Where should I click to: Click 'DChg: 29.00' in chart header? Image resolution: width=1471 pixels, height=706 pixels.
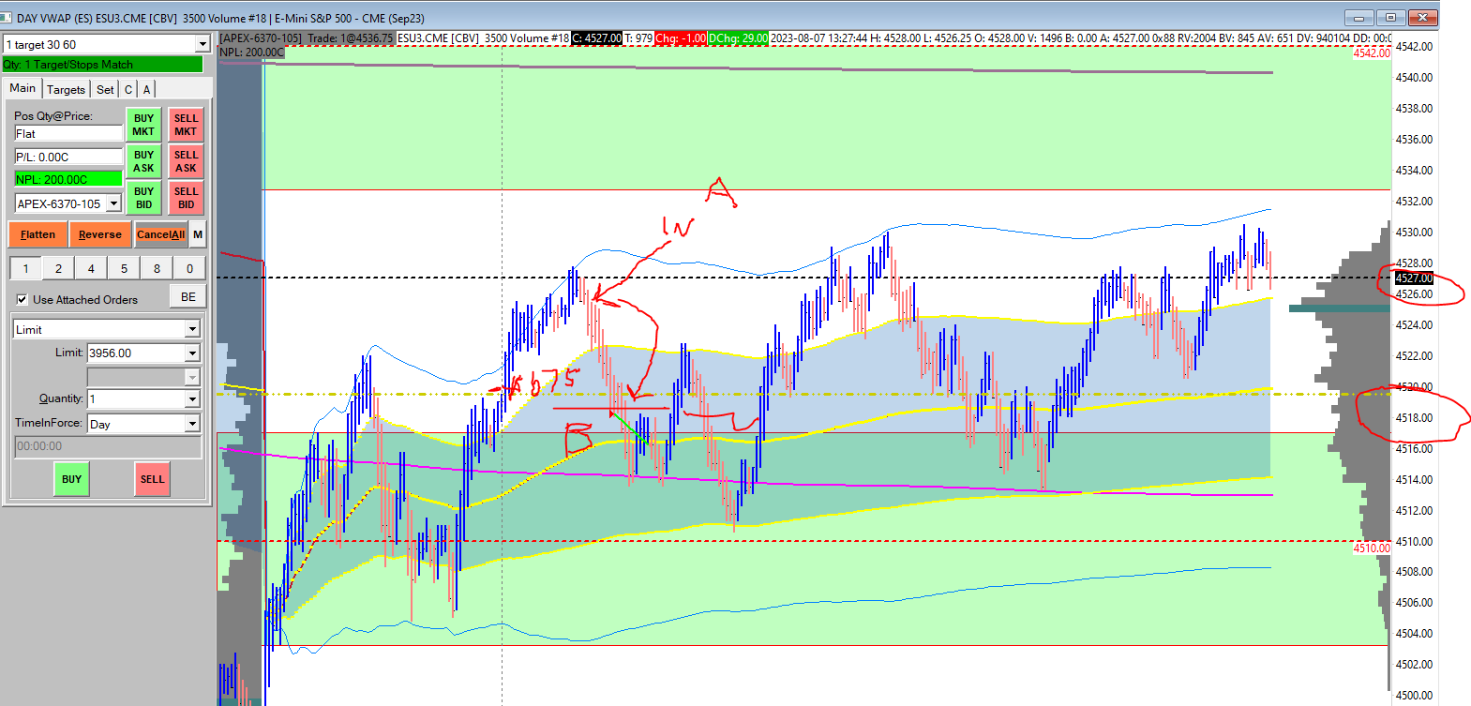(738, 38)
